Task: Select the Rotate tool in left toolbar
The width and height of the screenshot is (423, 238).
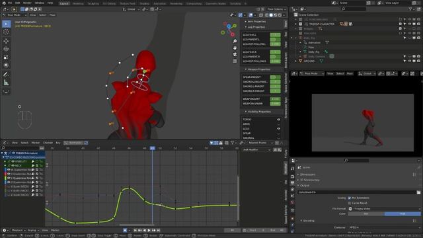Action: [x=6, y=49]
